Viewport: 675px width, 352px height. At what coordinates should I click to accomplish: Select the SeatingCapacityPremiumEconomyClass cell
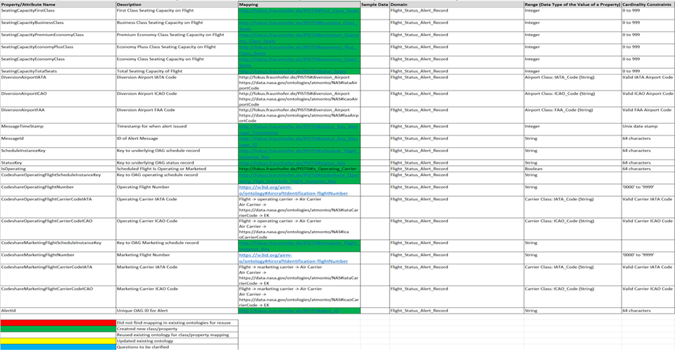[58, 38]
